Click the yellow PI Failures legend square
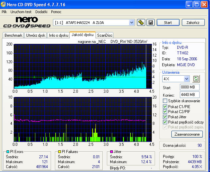 60,152
